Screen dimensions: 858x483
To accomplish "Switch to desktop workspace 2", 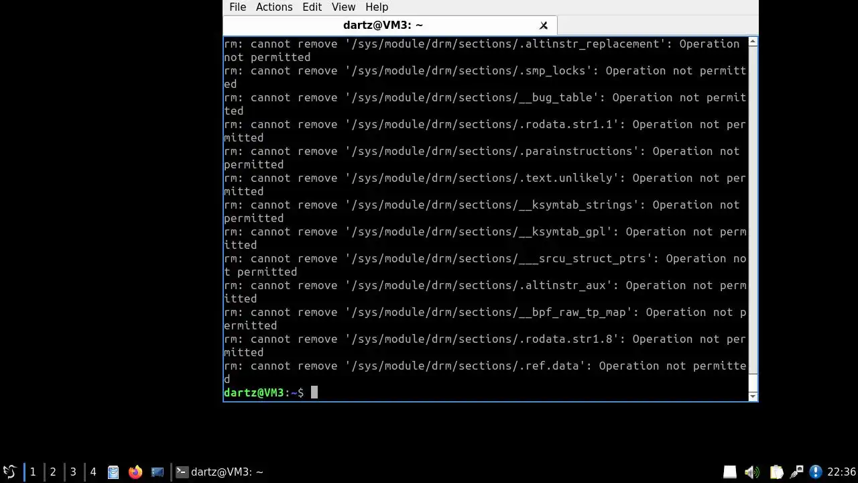I will tap(53, 472).
